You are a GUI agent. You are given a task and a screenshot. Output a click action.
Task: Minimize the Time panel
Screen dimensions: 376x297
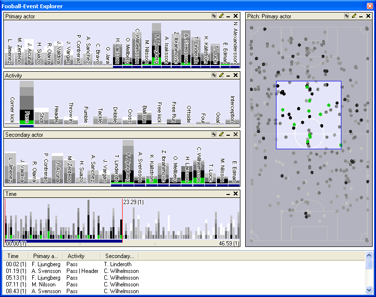coord(228,194)
